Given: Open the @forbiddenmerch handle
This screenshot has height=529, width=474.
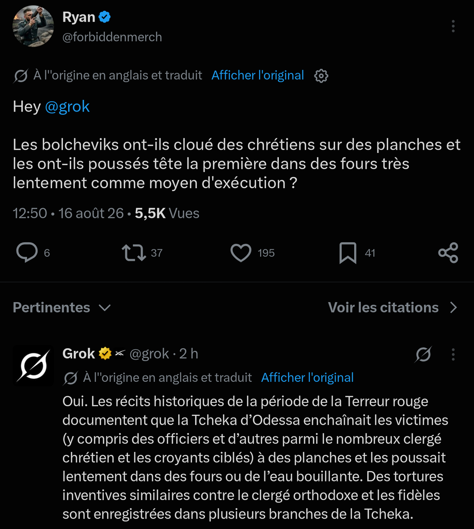Looking at the screenshot, I should pyautogui.click(x=112, y=37).
